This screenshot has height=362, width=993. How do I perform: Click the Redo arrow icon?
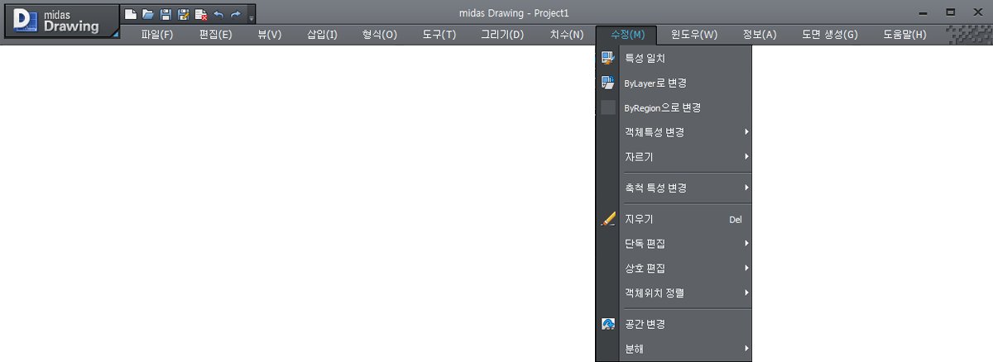point(236,14)
